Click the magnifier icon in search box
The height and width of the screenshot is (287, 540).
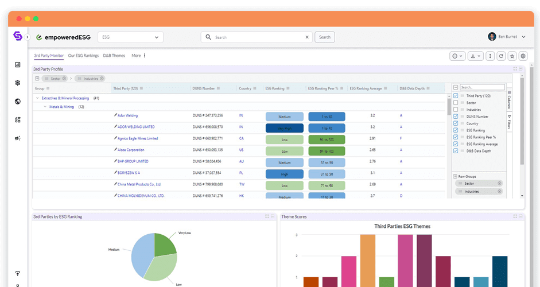tap(208, 37)
